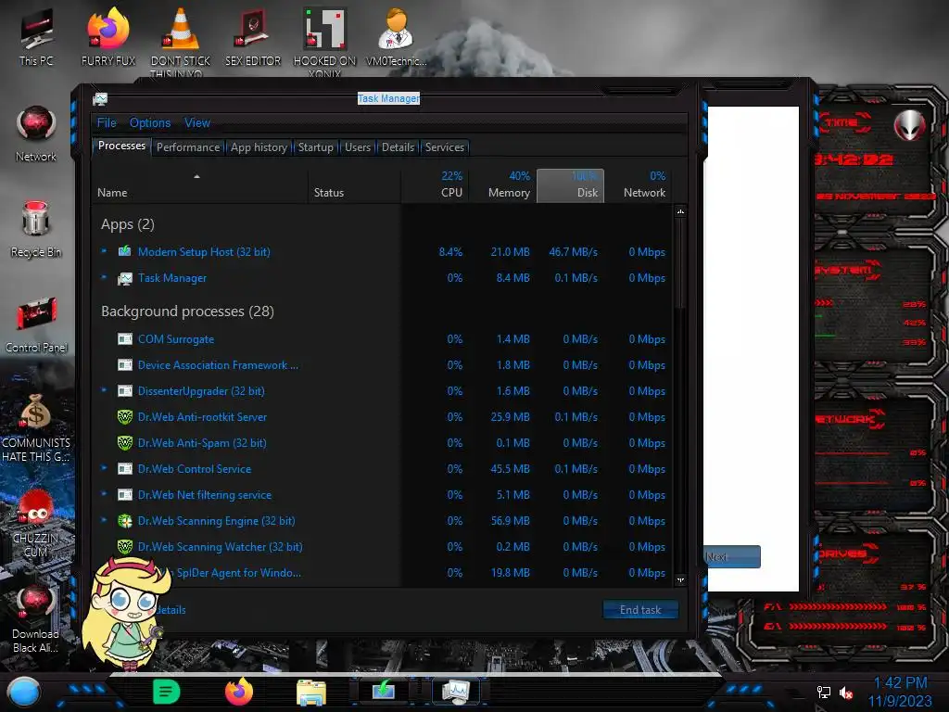Select the Dr.Web Anti-Spam (32 bit) row
949x712 pixels.
(x=383, y=442)
